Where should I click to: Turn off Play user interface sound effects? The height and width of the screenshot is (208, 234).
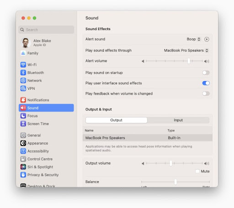(206, 83)
